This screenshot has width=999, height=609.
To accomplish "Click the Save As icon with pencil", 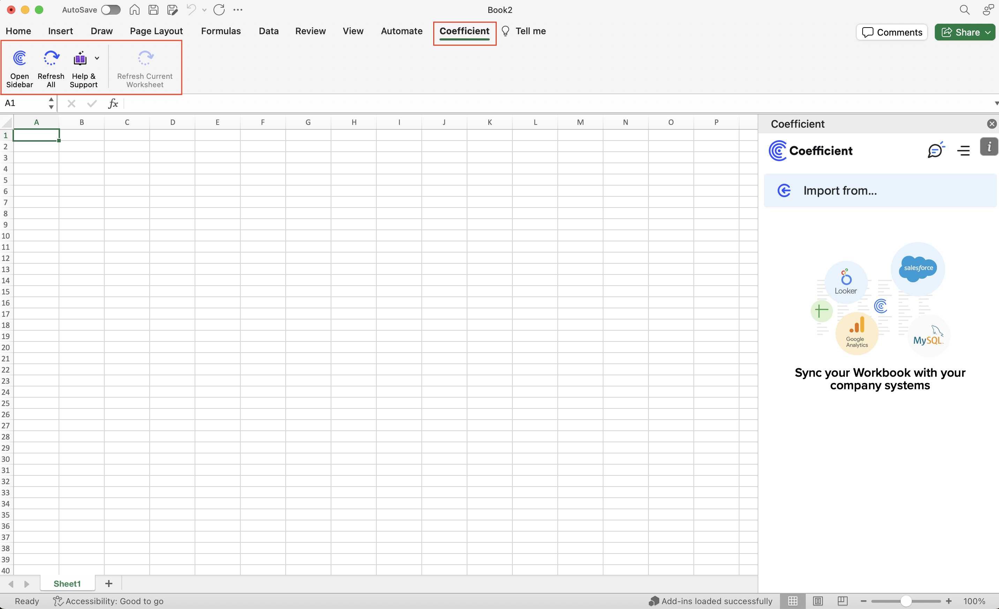I will coord(172,10).
